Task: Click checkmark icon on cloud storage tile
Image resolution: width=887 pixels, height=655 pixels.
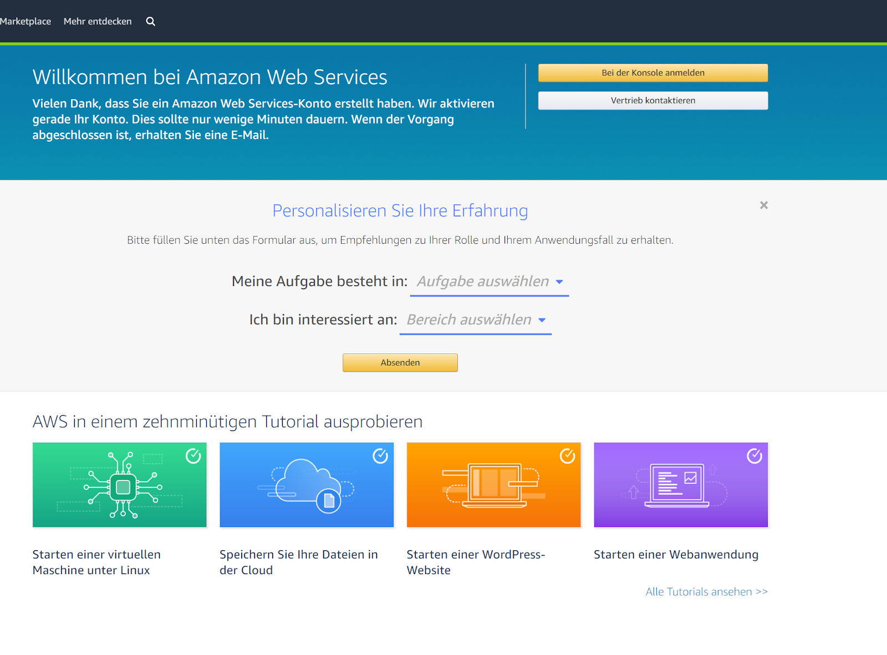Action: 380,456
